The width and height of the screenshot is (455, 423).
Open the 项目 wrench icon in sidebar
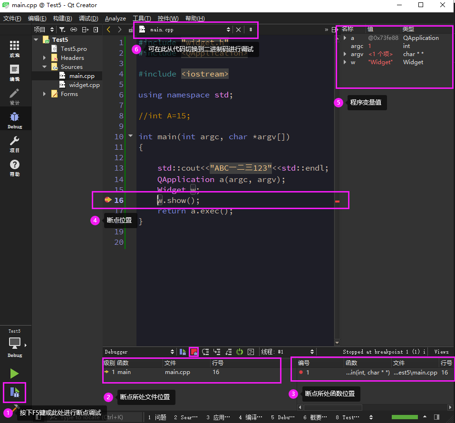tap(15, 142)
